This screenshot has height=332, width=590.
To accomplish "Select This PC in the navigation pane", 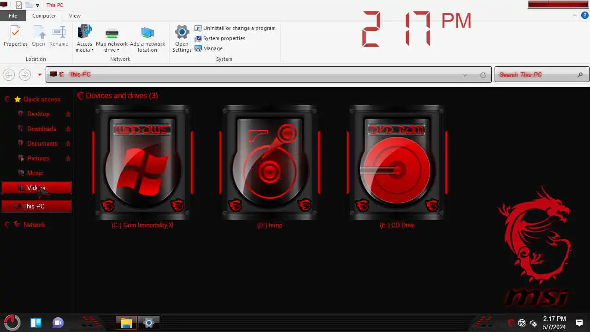I will point(36,206).
